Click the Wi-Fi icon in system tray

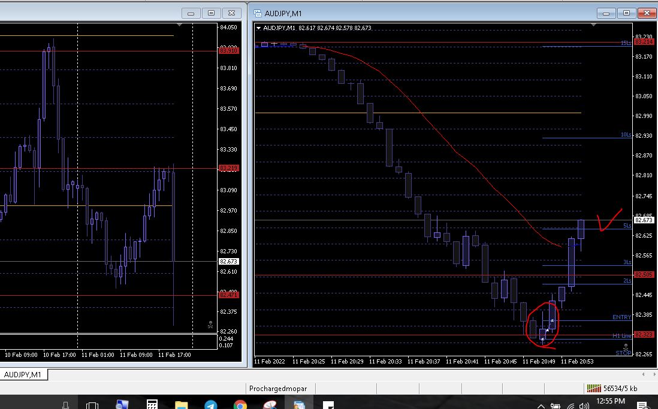click(x=571, y=405)
